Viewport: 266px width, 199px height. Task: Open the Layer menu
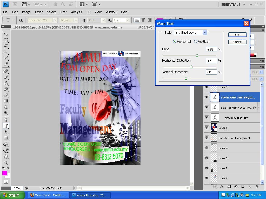[39, 12]
